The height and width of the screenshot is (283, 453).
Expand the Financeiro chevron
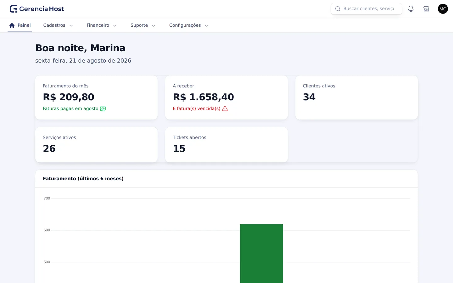tap(115, 26)
